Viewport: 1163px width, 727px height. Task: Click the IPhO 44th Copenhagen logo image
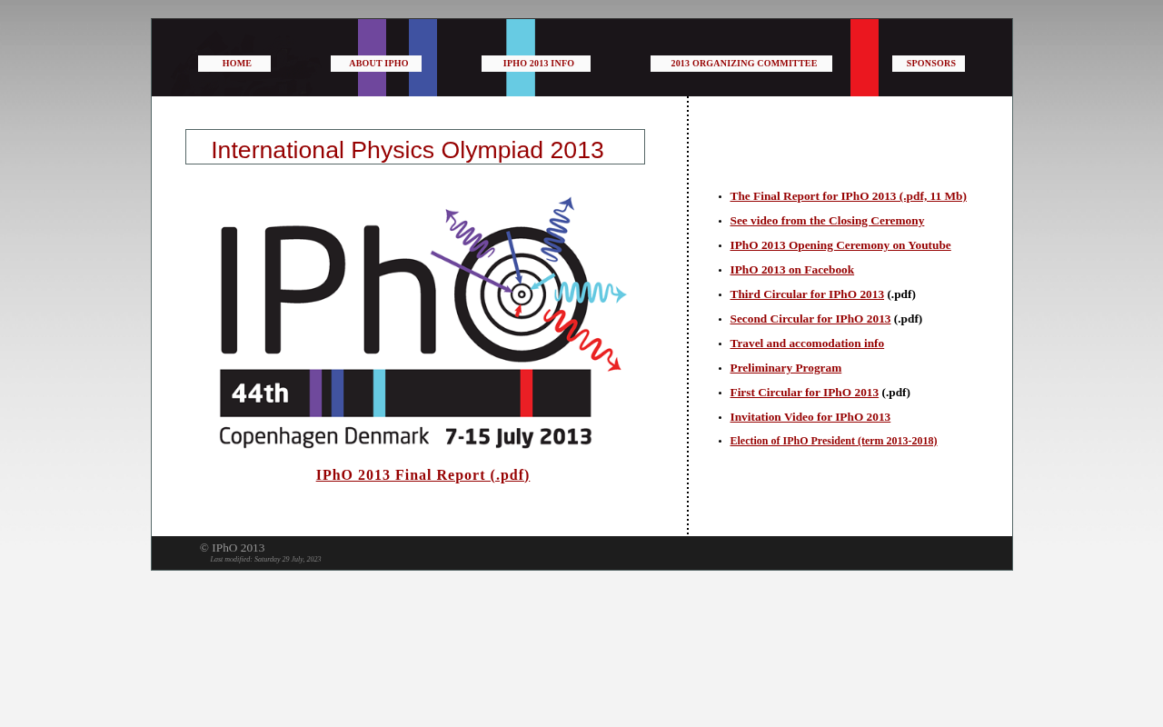422,323
